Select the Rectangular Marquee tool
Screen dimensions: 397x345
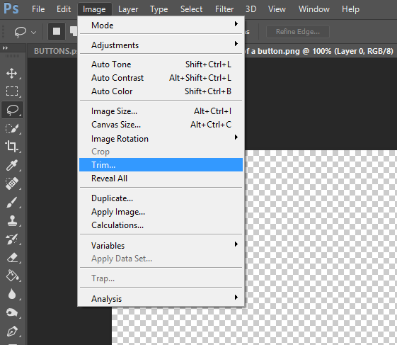(11, 91)
